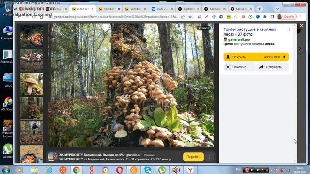Open the uTorrent taskbar icon
Viewport: 310px width, 174px height.
pyautogui.click(x=162, y=170)
